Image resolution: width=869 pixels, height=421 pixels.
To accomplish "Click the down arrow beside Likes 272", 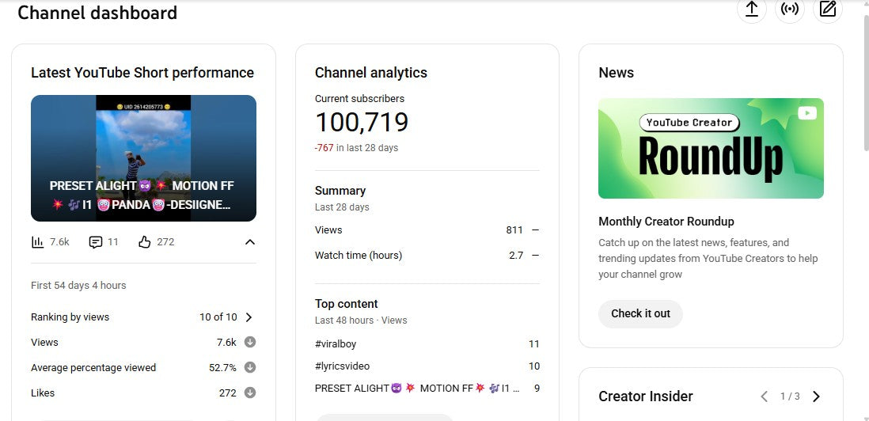I will click(x=250, y=393).
